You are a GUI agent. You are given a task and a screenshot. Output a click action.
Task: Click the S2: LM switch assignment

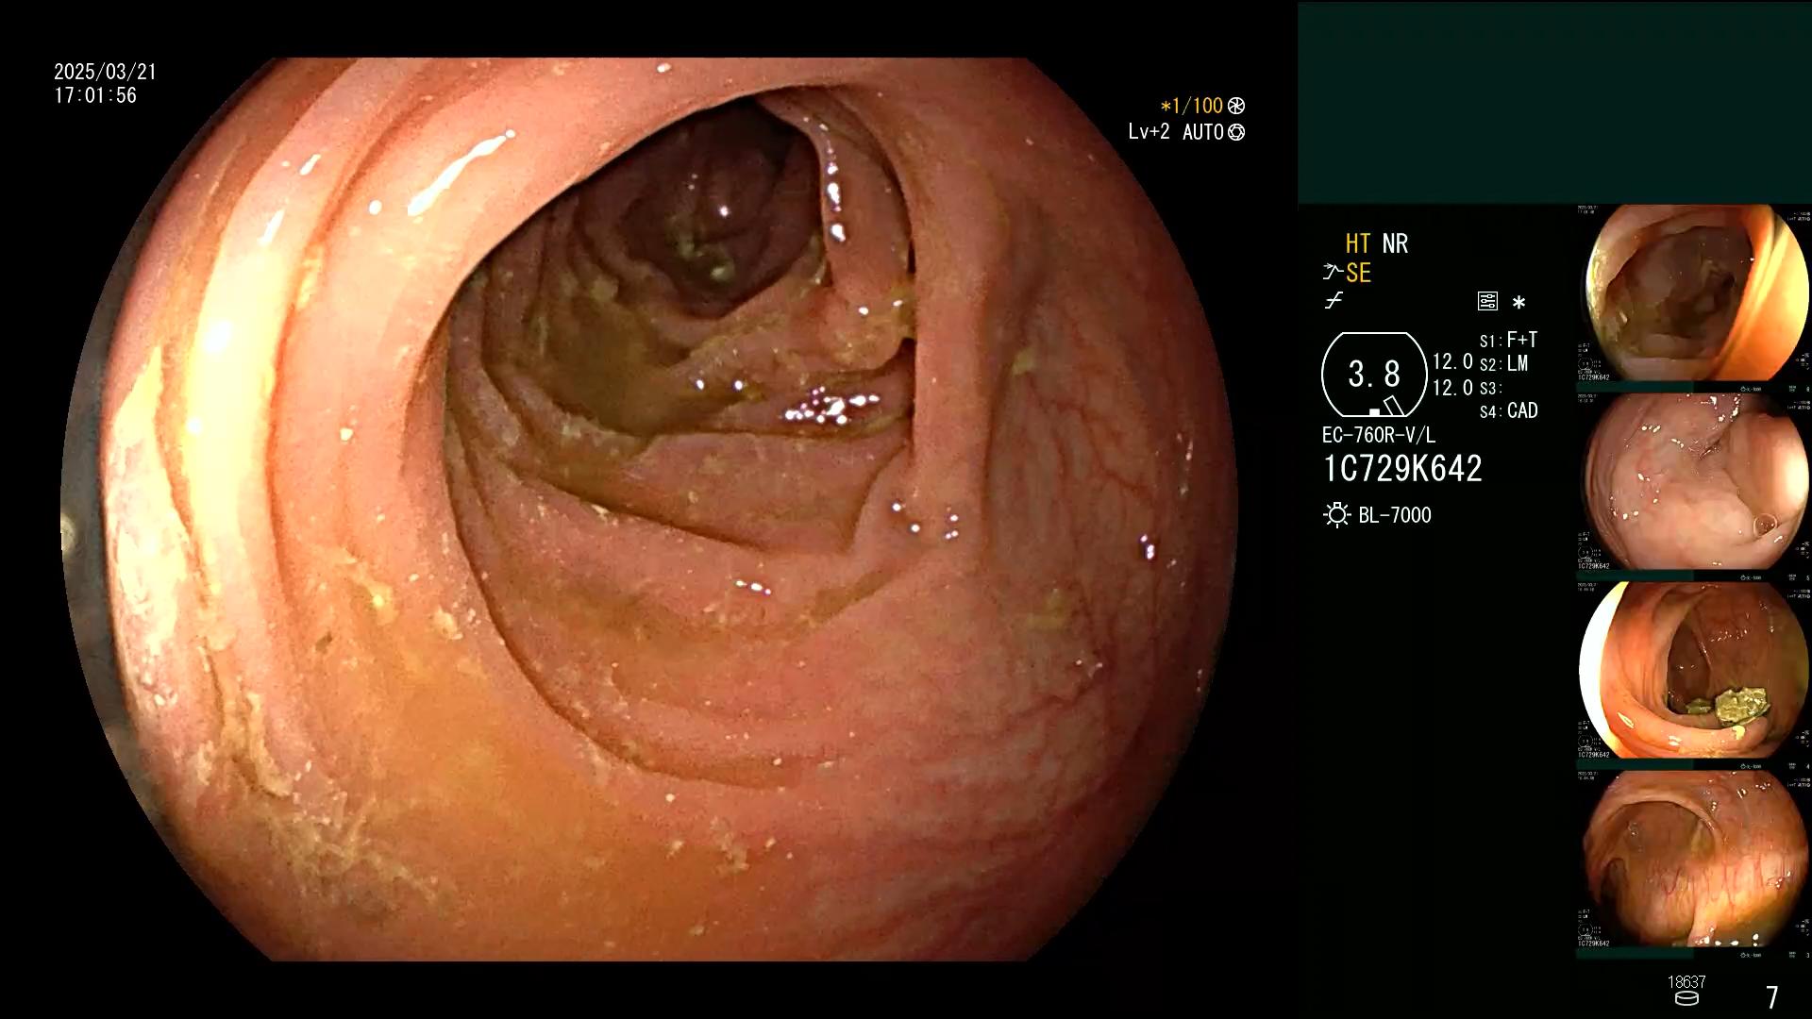tap(1503, 364)
